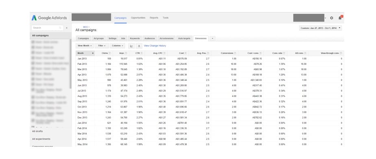376x159 pixels.
Task: Click the 115,945 impressions value
Action: 123,64
